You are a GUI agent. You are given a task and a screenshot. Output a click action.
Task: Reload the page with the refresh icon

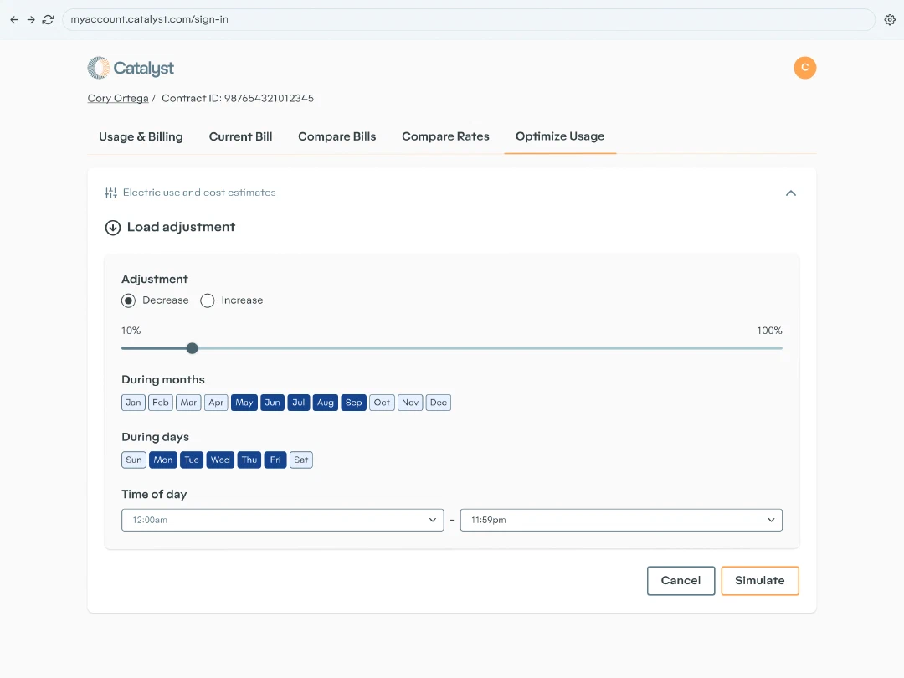[49, 19]
